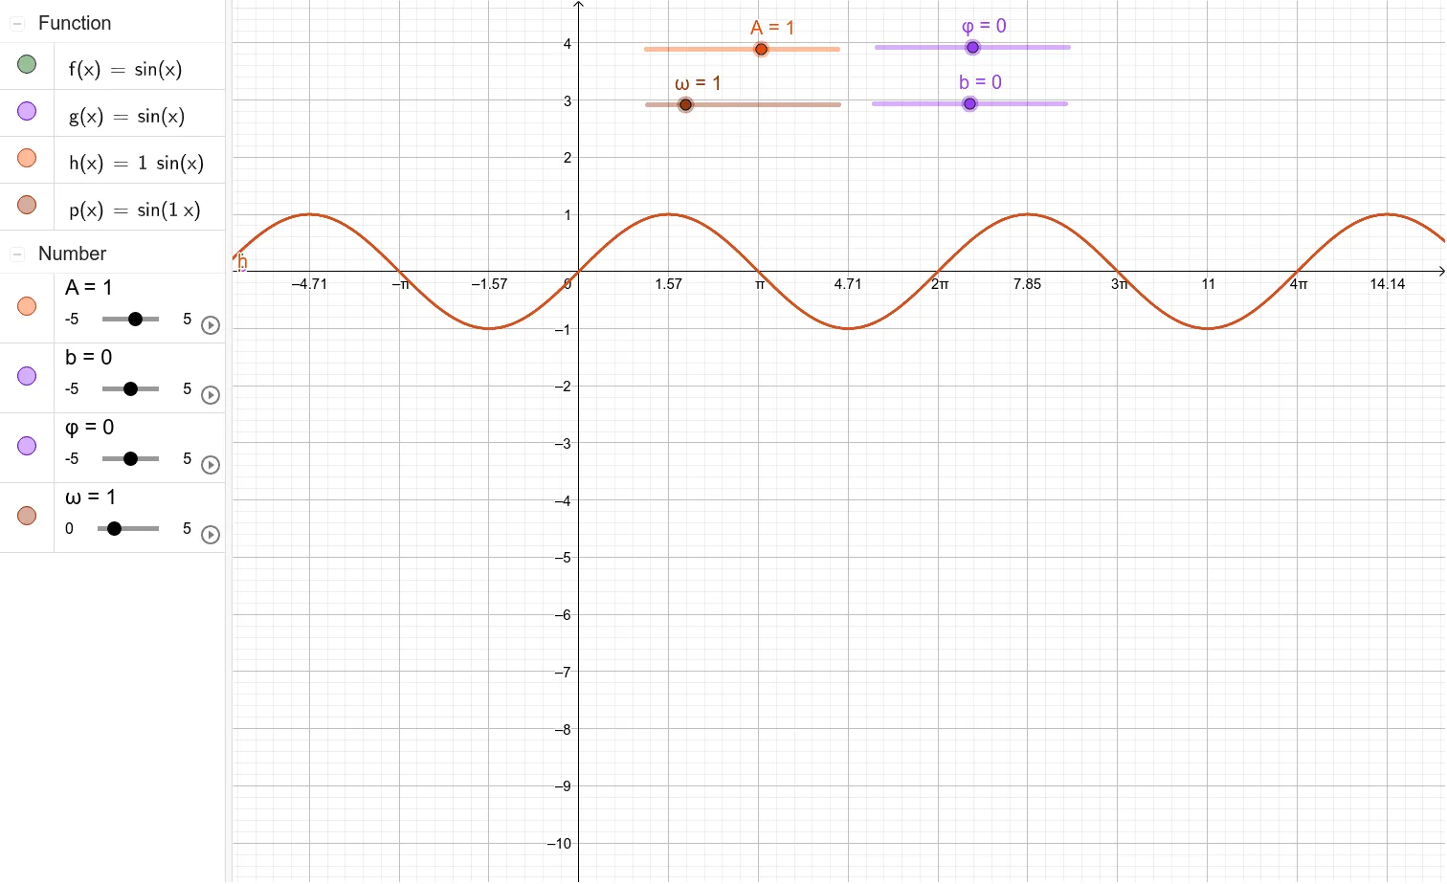Play animation for slider b
Image resolution: width=1447 pixels, height=884 pixels.
pyautogui.click(x=211, y=395)
